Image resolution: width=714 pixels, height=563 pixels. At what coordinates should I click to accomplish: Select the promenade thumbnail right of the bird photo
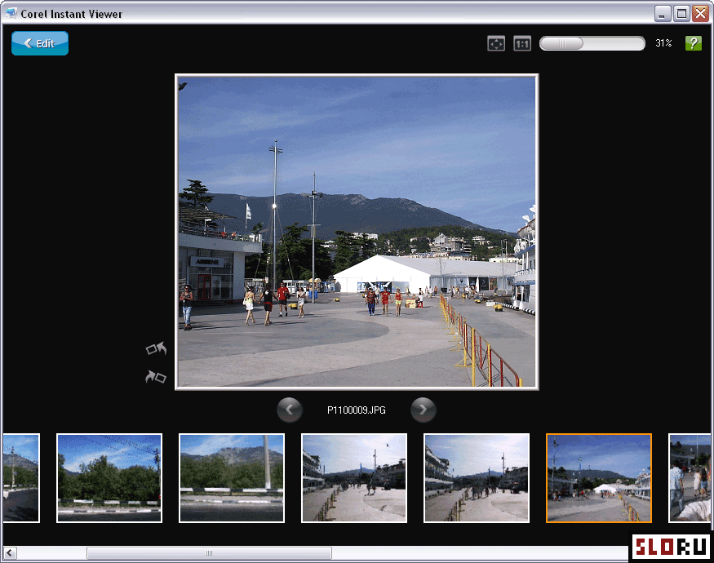[x=477, y=478]
